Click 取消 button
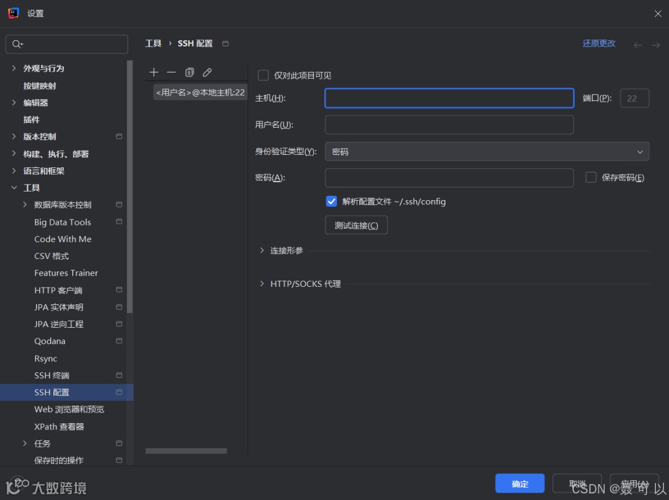This screenshot has height=500, width=669. [577, 483]
